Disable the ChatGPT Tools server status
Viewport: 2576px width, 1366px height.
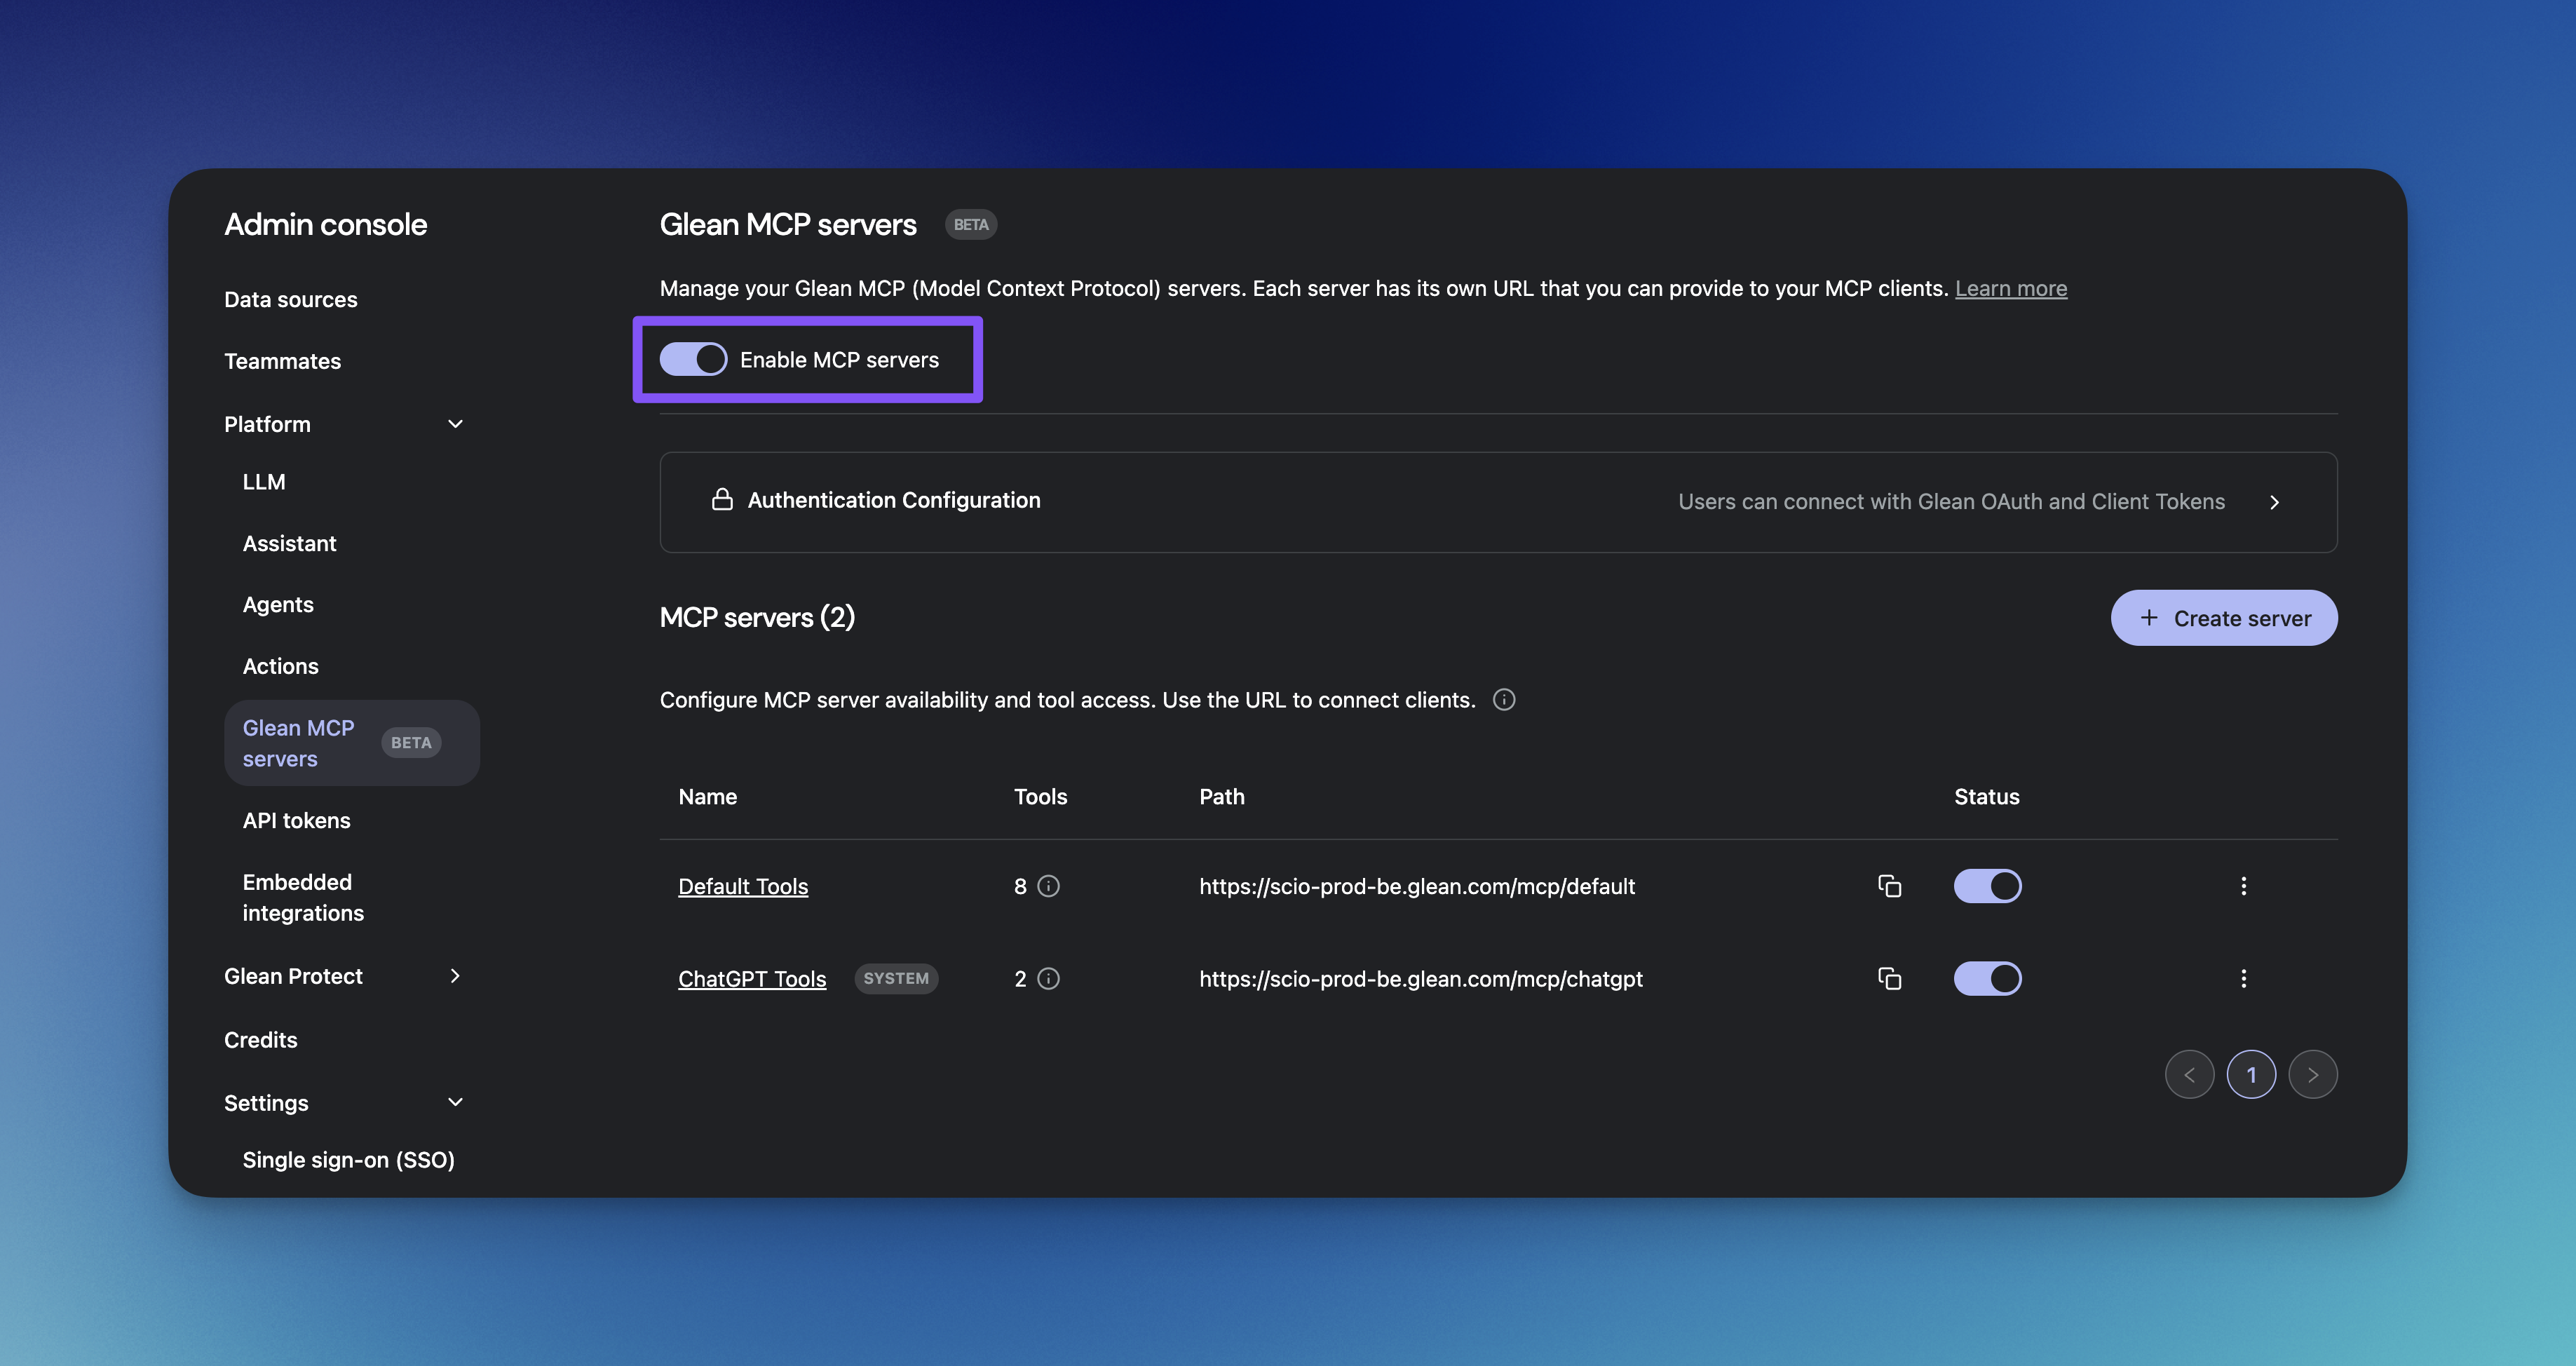click(x=1987, y=978)
